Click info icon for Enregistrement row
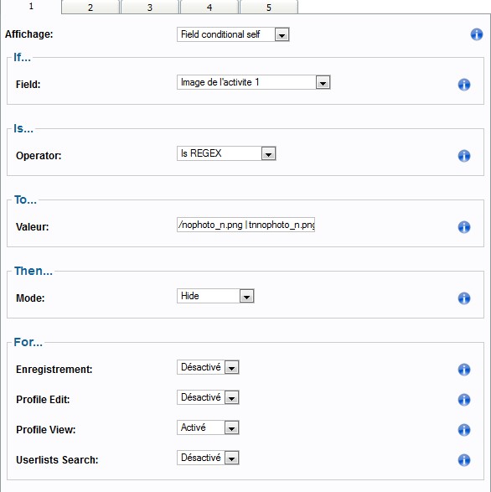This screenshot has width=491, height=492. 464,370
